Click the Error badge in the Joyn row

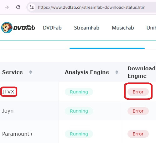138,111
